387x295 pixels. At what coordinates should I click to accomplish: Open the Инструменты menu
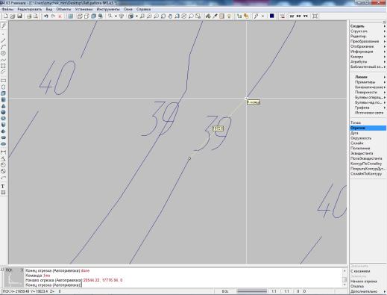click(x=108, y=9)
